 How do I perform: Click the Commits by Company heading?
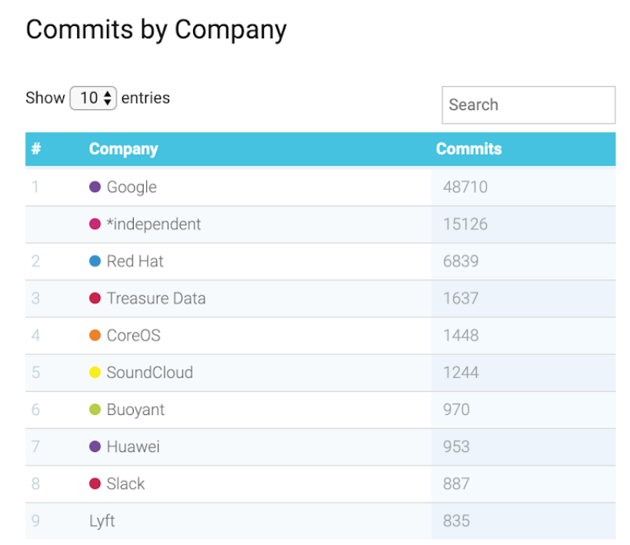(x=156, y=30)
